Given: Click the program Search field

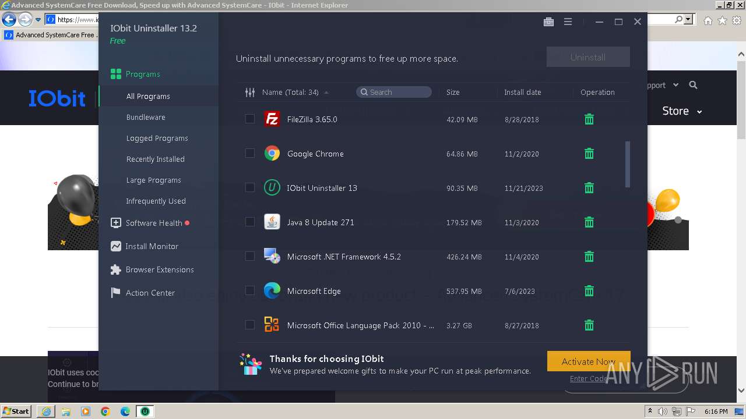Looking at the screenshot, I should click(394, 92).
